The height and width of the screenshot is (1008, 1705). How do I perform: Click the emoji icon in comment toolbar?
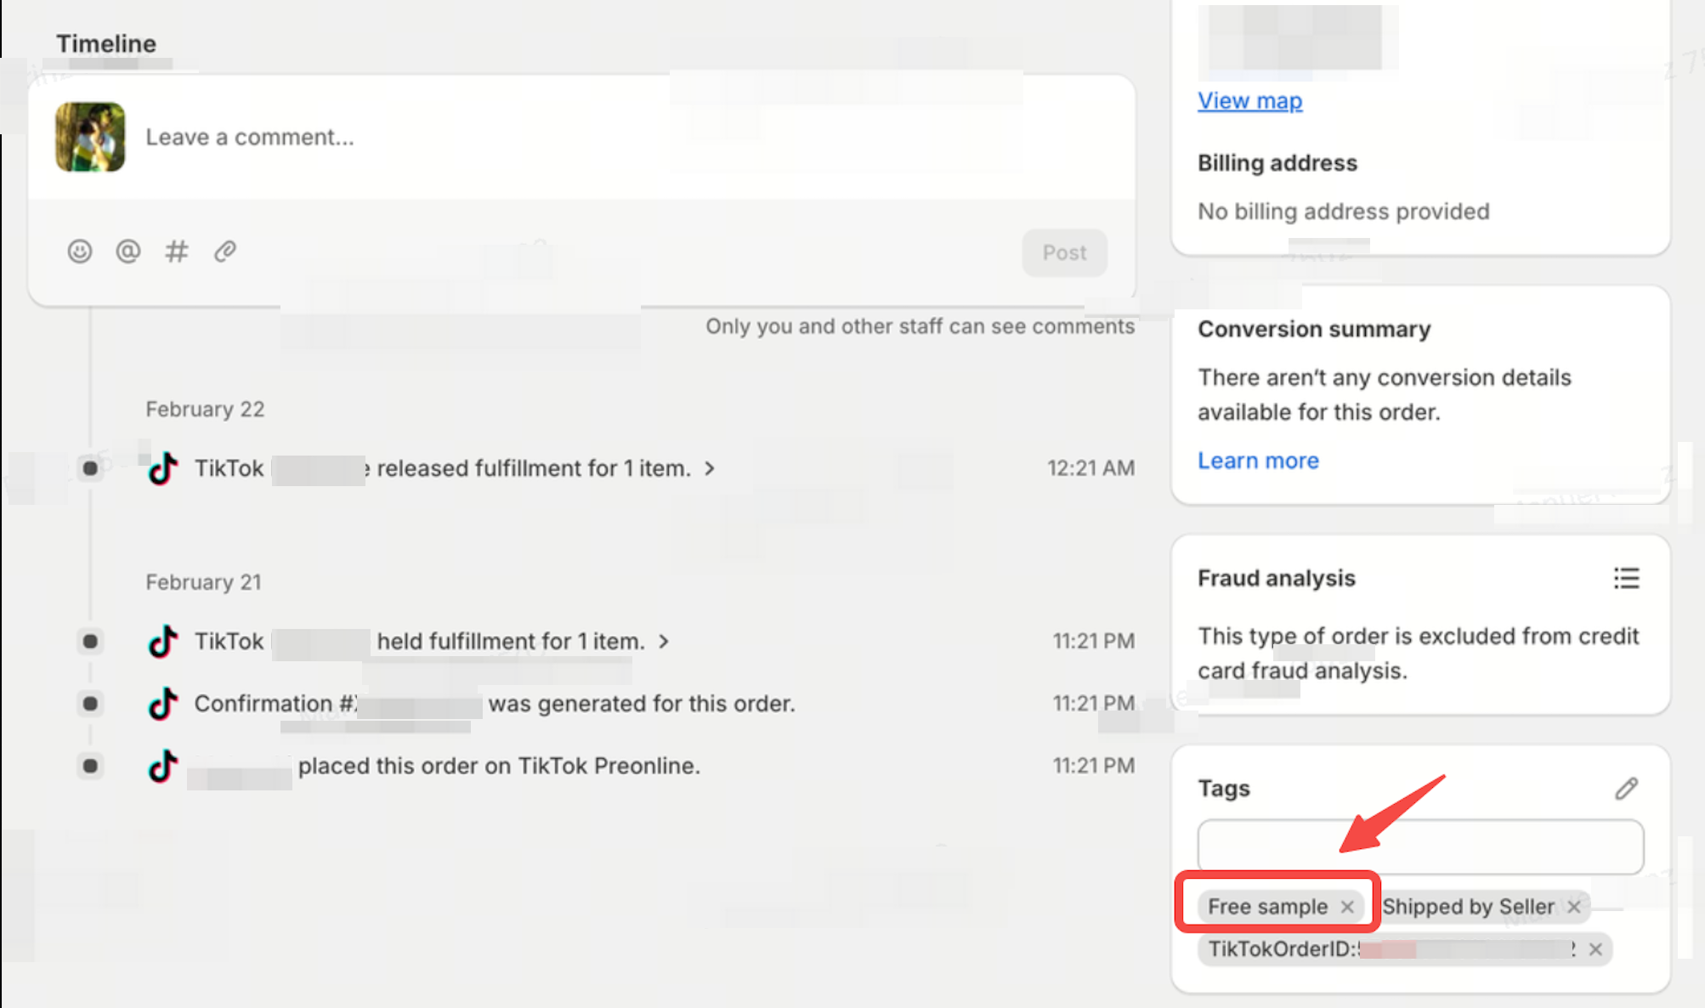(80, 252)
